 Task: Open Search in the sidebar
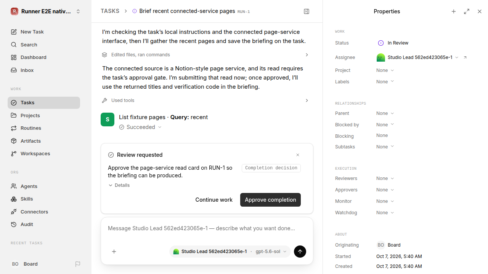[44, 45]
